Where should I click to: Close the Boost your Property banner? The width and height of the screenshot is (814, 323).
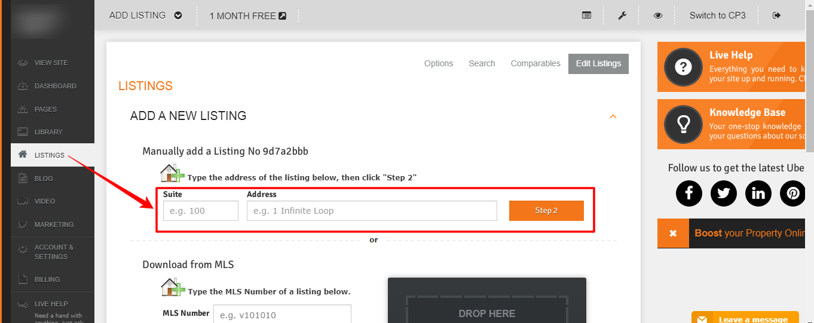(x=672, y=233)
